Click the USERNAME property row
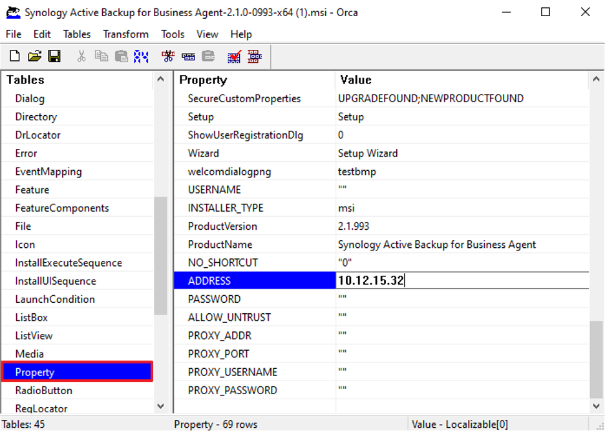 pos(381,190)
